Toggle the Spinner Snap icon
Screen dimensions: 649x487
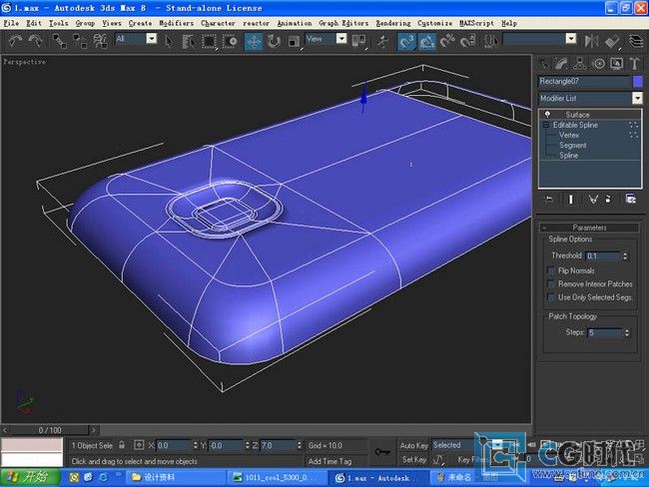[467, 41]
